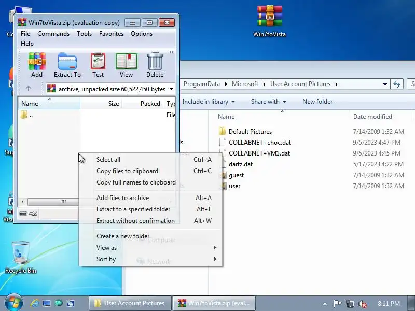Image resolution: width=415 pixels, height=311 pixels.
Task: Click New folder in Explorer
Action: [x=317, y=102]
